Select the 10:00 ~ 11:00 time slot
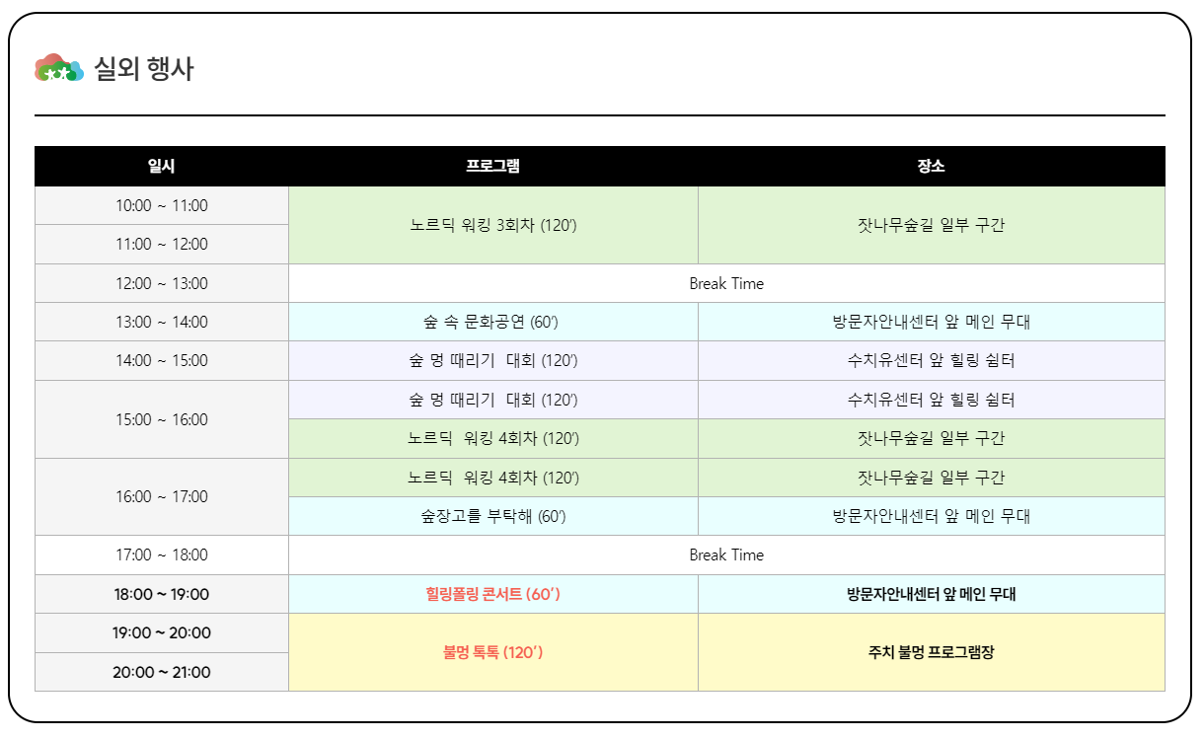This screenshot has width=1204, height=739. tap(161, 204)
